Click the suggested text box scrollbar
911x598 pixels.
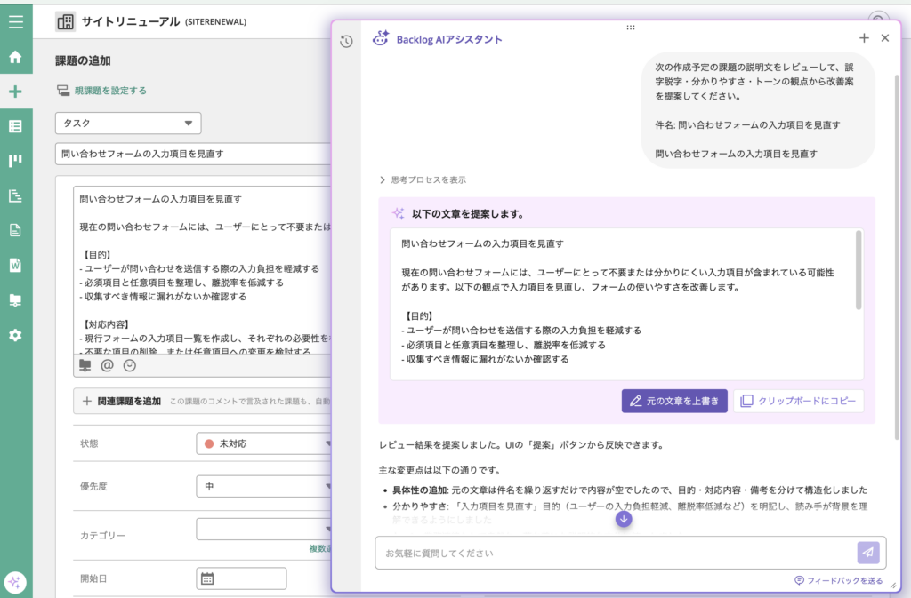point(859,270)
